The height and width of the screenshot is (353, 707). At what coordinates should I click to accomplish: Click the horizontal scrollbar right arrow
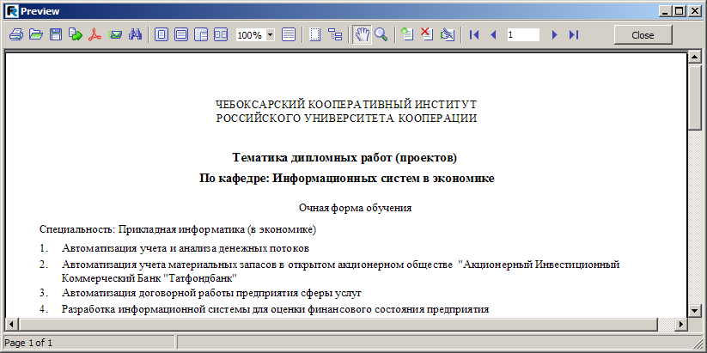[x=681, y=324]
